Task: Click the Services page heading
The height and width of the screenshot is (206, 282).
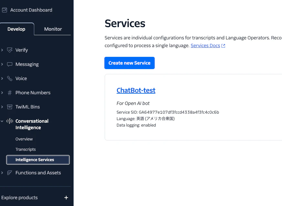Action: [x=125, y=23]
